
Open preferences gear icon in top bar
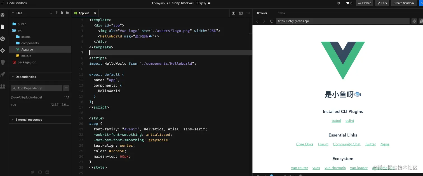339,3
